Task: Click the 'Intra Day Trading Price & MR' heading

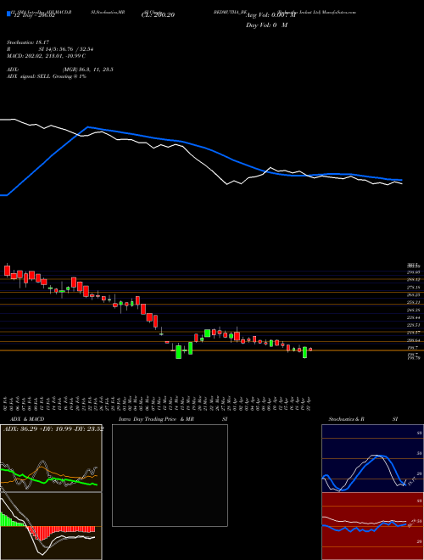Action: click(156, 419)
